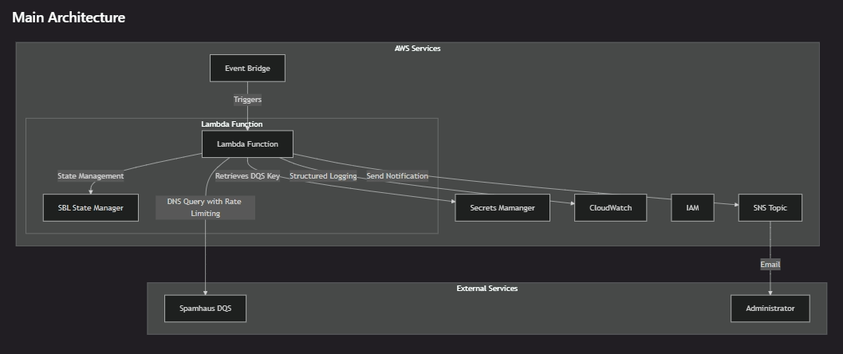Click the Email edge label
843x354 pixels.
(x=770, y=265)
